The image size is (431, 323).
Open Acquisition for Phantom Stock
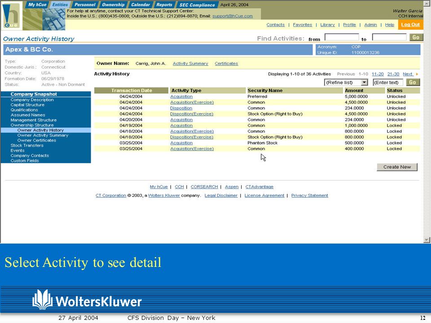(181, 143)
